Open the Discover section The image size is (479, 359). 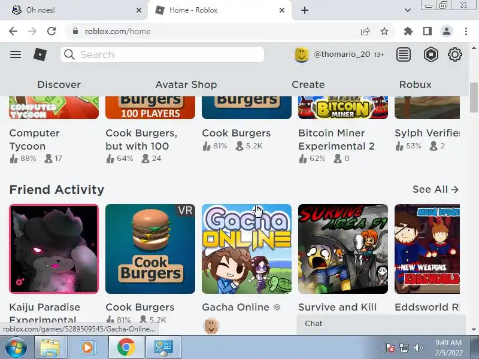click(x=59, y=84)
